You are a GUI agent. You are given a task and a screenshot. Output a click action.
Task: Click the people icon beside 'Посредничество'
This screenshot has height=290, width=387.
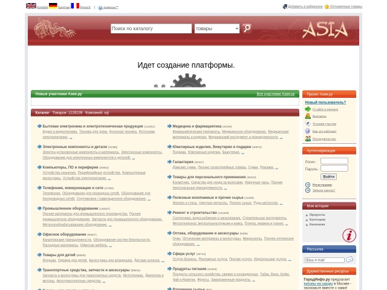coord(308,138)
